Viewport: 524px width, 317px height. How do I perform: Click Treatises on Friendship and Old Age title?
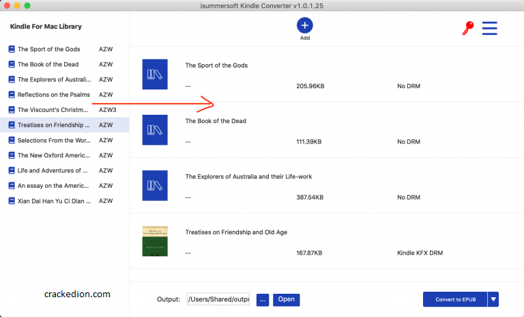coord(236,232)
